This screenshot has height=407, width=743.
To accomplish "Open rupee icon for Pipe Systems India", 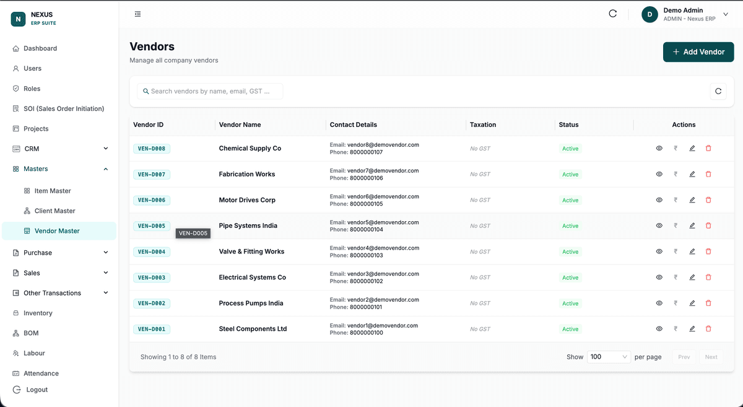I will 676,225.
